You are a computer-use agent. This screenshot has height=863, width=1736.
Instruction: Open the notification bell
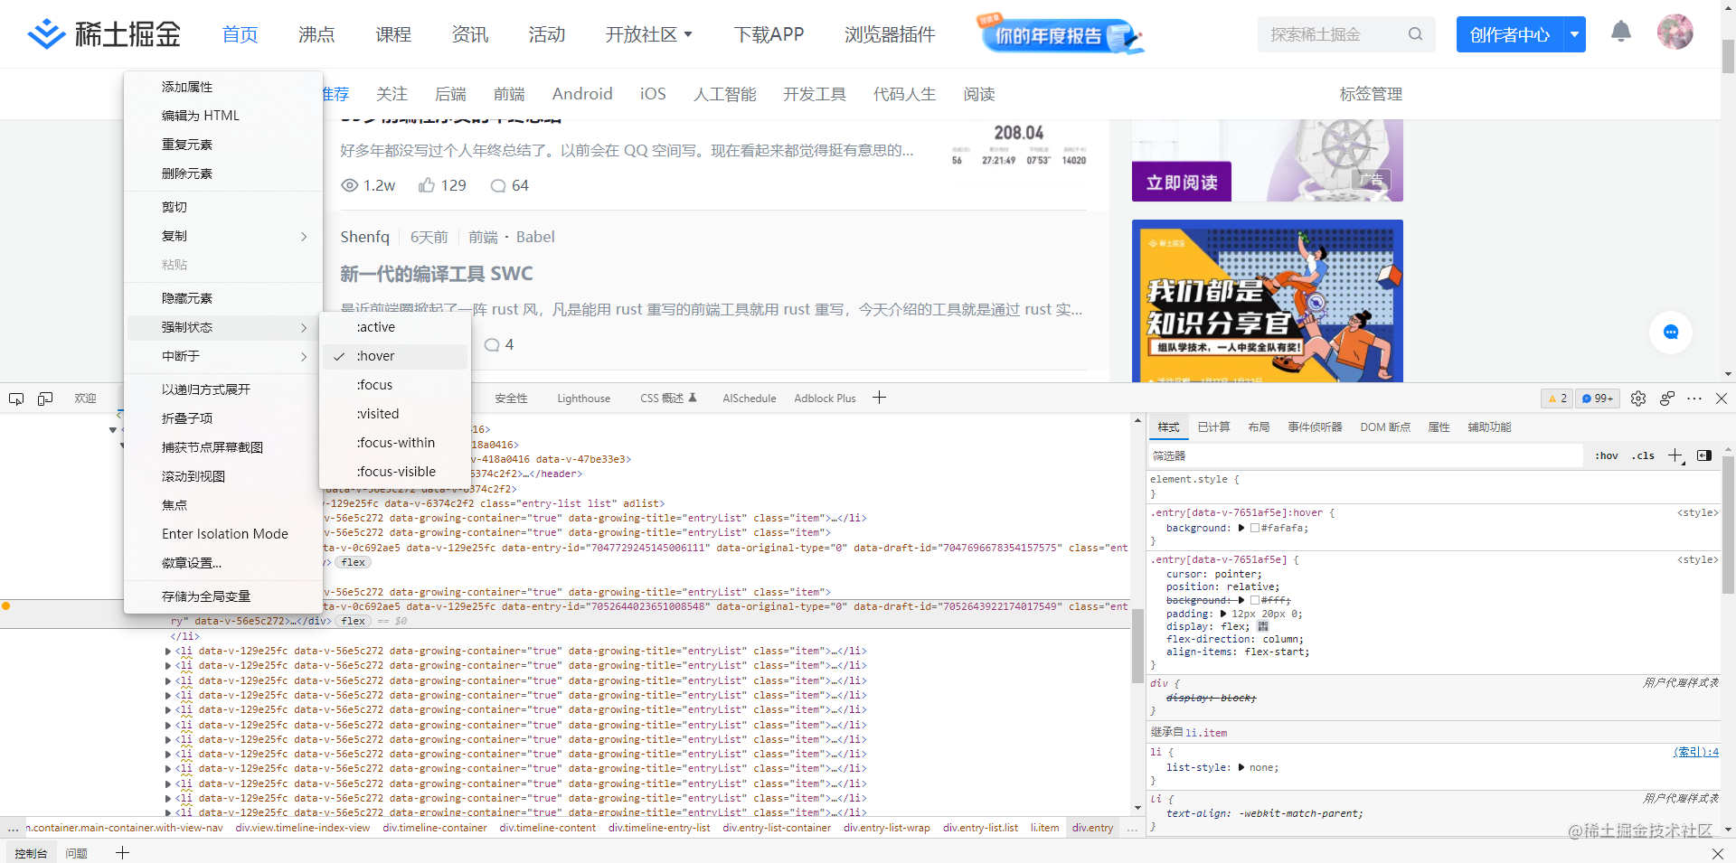point(1621,33)
